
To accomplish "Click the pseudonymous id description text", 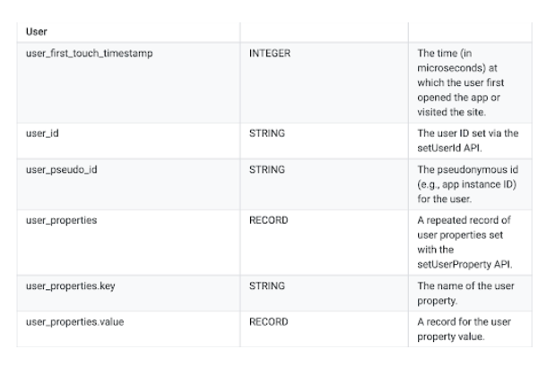I will point(468,181).
